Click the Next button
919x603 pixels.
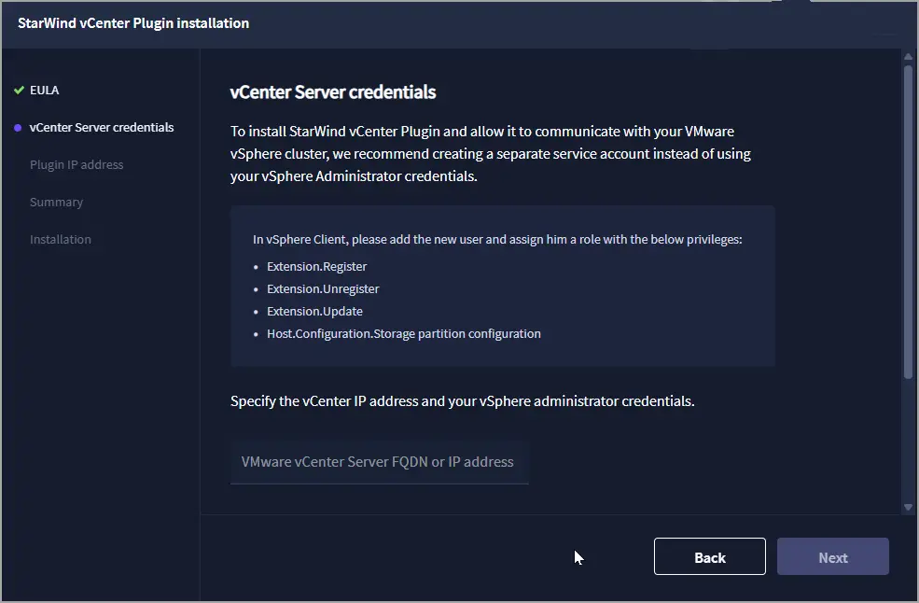point(832,556)
